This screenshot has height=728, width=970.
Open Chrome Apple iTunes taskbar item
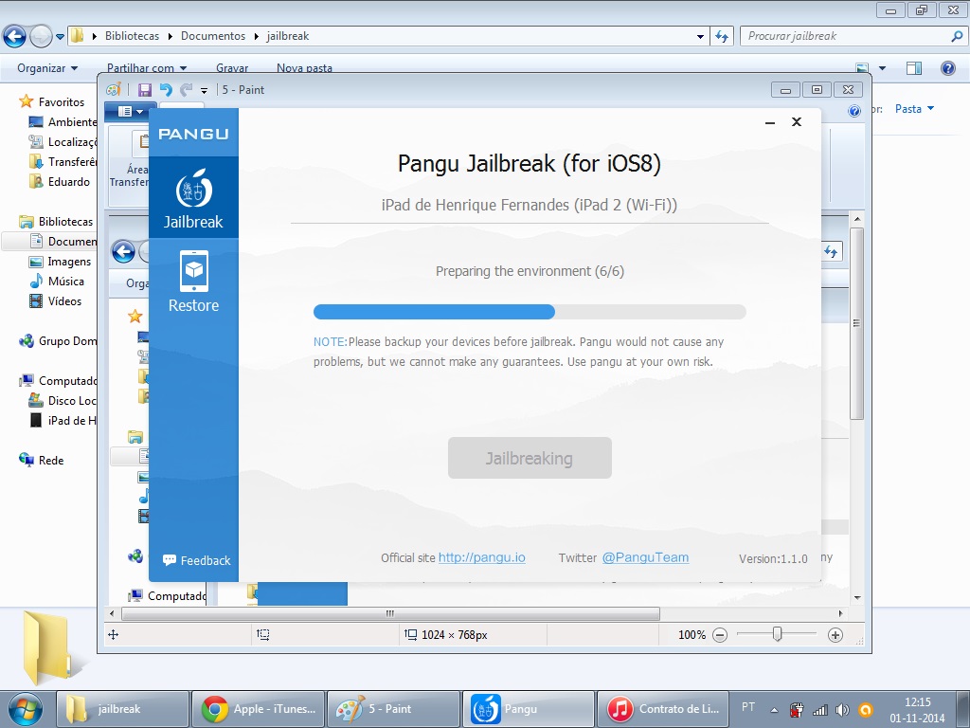(x=259, y=709)
